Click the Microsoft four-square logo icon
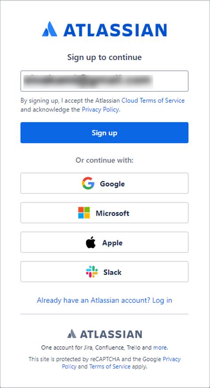The image size is (210, 388). pos(84,213)
